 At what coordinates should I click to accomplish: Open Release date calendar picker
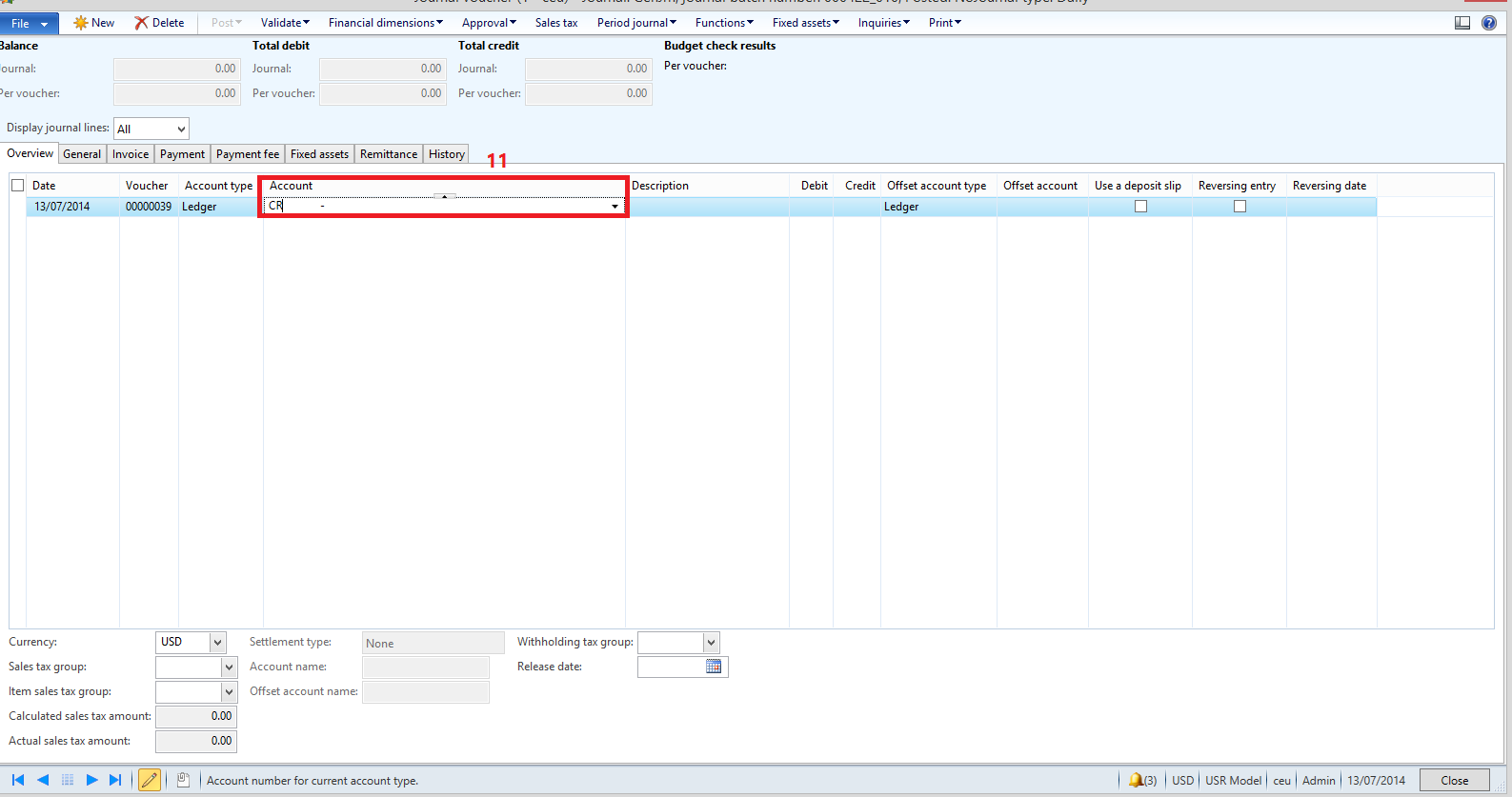[714, 667]
